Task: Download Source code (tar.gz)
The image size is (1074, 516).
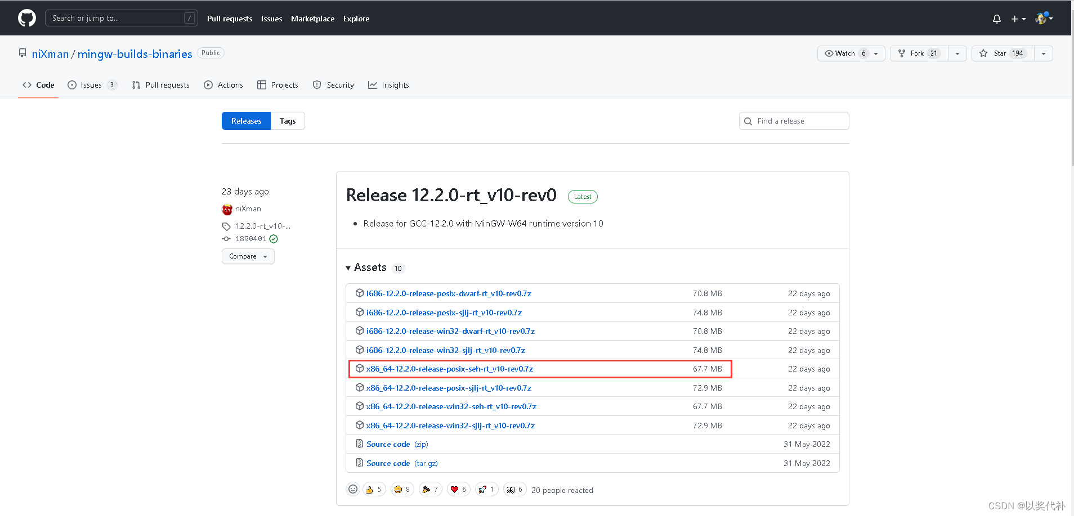Action: pyautogui.click(x=402, y=463)
